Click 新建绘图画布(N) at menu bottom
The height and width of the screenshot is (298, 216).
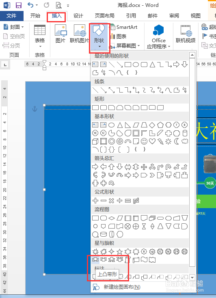coord(122,287)
